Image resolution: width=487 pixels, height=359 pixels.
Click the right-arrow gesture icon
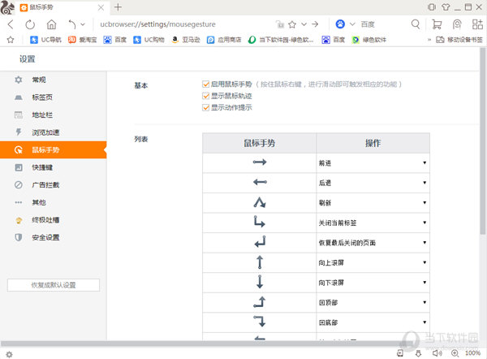coord(260,162)
